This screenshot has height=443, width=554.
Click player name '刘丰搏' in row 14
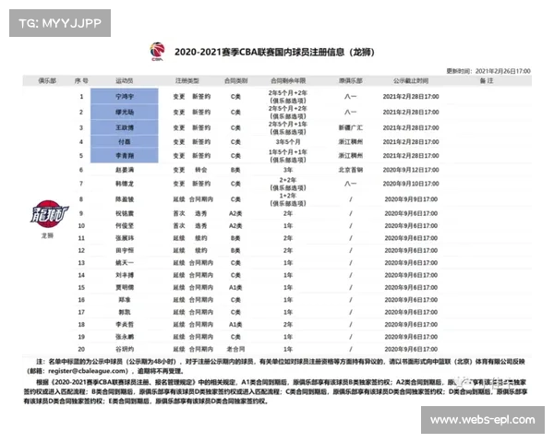point(125,275)
